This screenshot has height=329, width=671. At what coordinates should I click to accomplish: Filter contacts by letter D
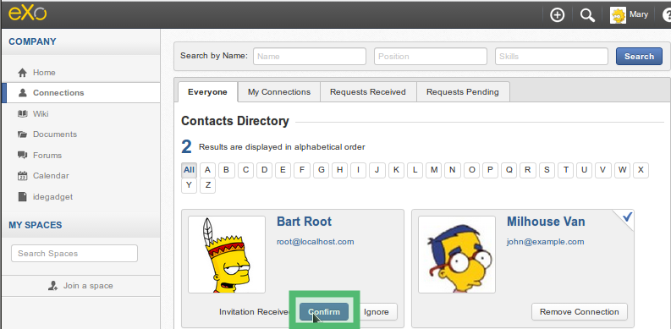click(x=265, y=170)
